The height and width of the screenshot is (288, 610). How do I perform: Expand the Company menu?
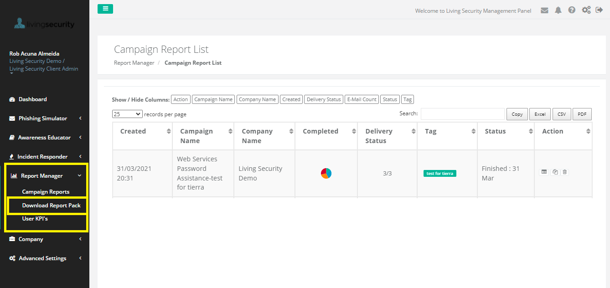click(x=45, y=239)
